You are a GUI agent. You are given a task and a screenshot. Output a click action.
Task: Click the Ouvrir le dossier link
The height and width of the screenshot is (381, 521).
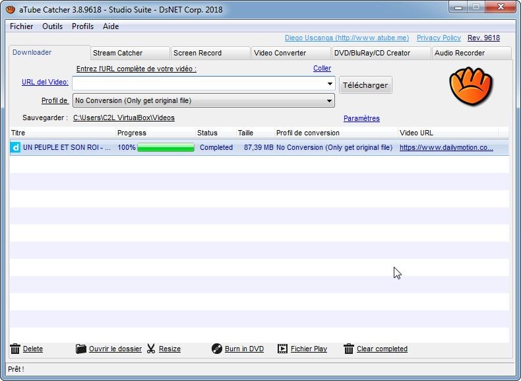pyautogui.click(x=115, y=349)
